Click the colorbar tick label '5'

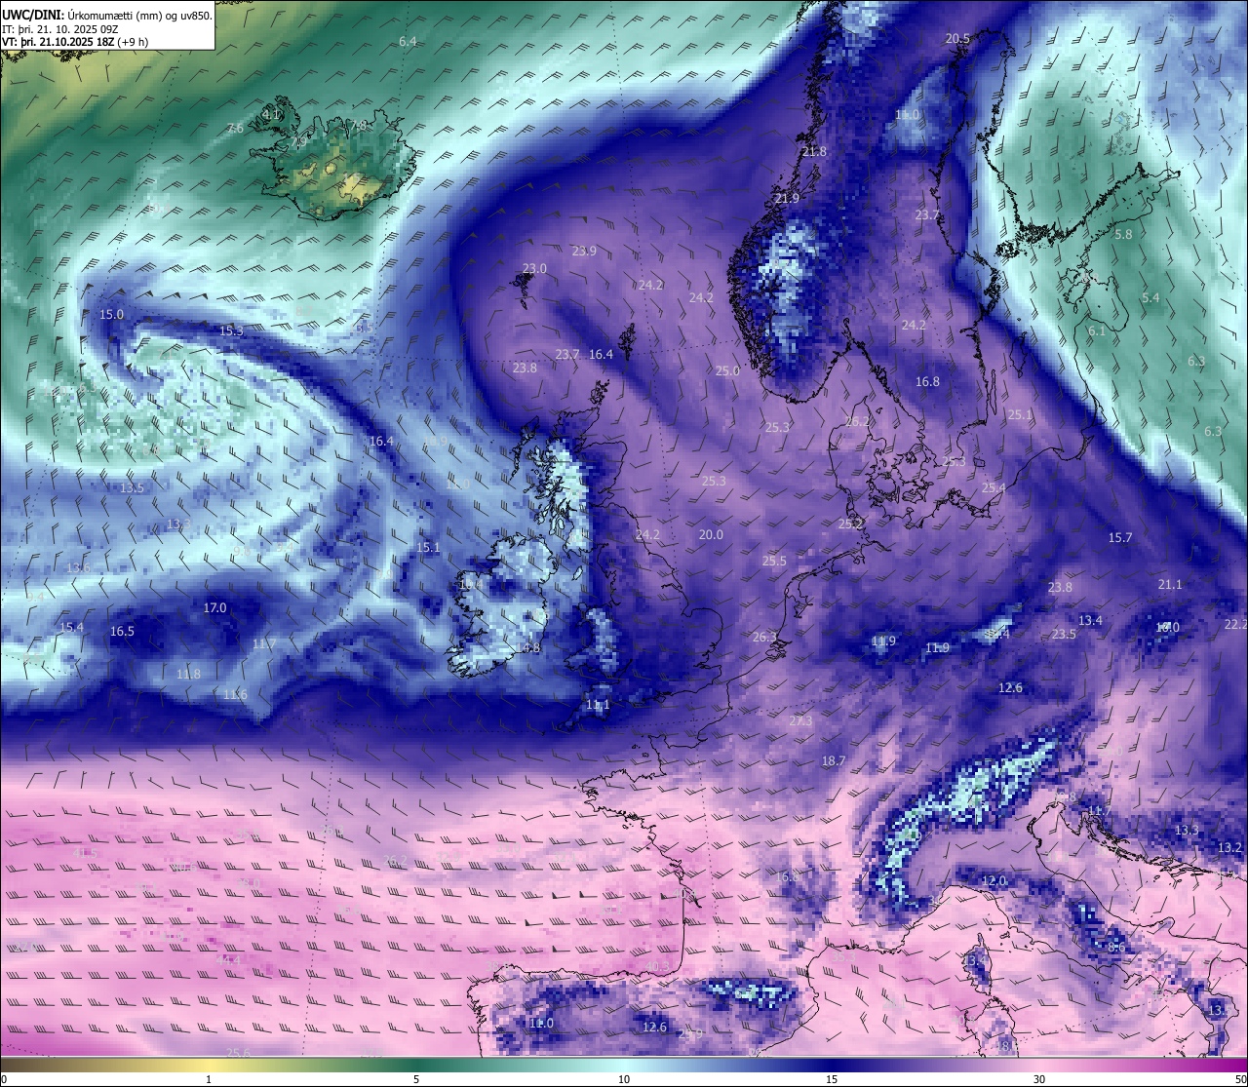click(416, 1079)
